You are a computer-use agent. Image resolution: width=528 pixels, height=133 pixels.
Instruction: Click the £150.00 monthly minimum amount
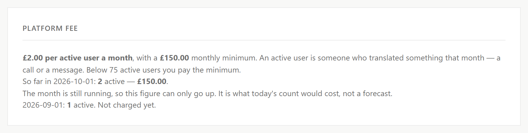174,58
